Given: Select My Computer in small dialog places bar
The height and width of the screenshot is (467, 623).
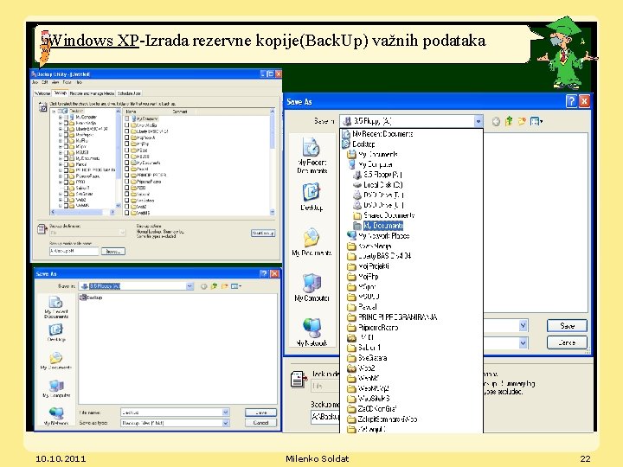Looking at the screenshot, I should click(x=56, y=388).
